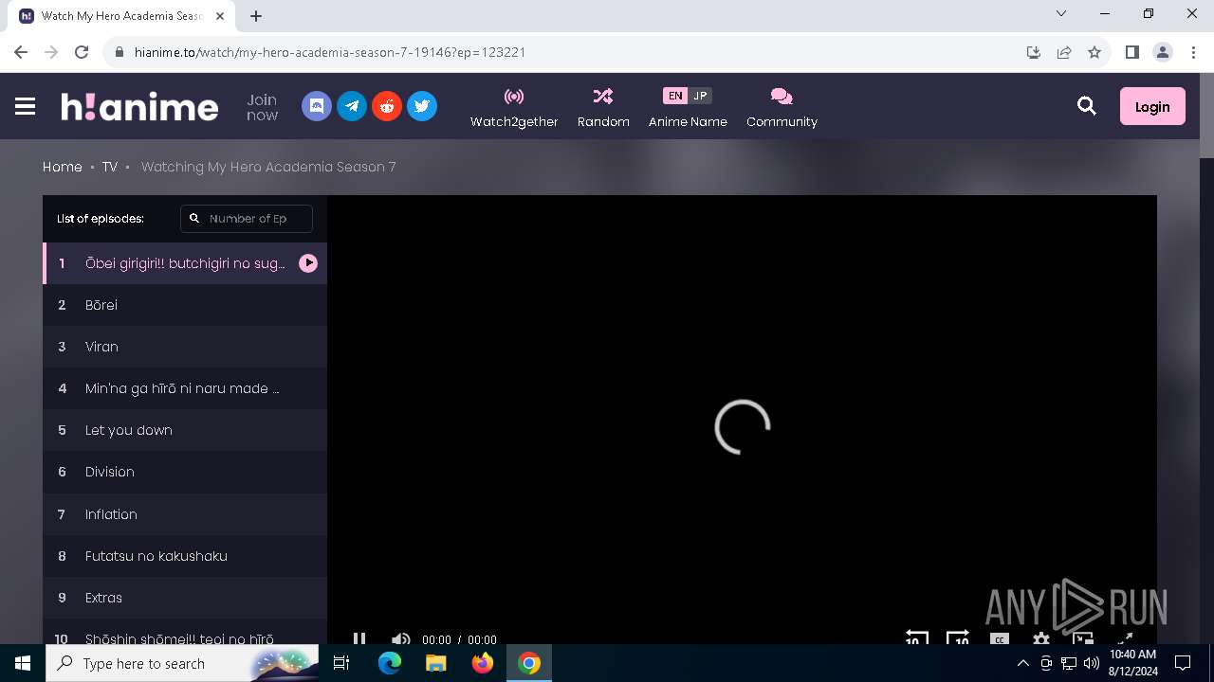The image size is (1214, 682).
Task: Mute the player volume speaker icon
Action: click(401, 638)
